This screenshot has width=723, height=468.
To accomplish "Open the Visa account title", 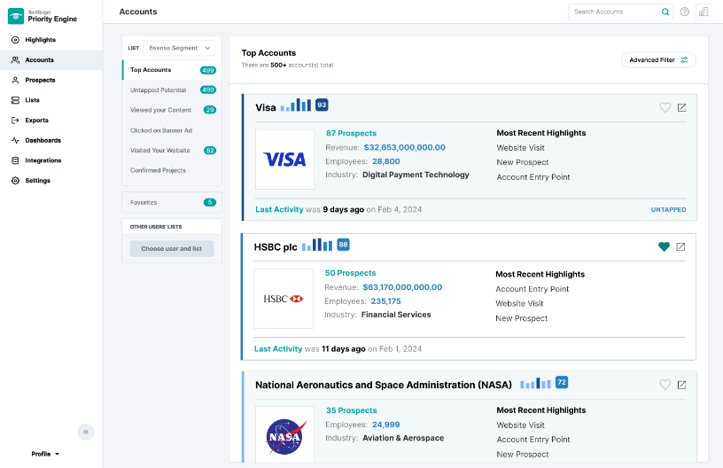I will (266, 107).
